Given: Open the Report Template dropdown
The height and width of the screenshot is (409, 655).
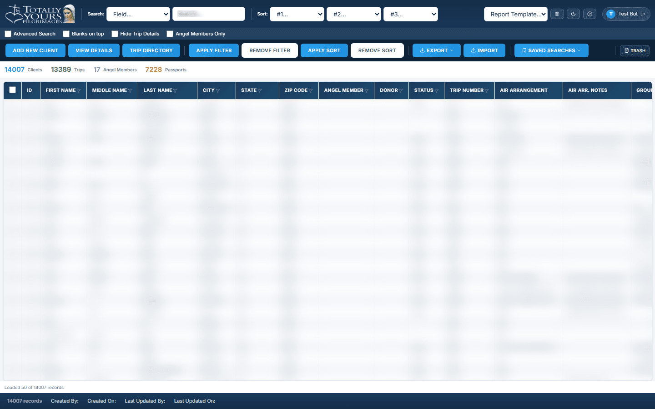Looking at the screenshot, I should 516,14.
